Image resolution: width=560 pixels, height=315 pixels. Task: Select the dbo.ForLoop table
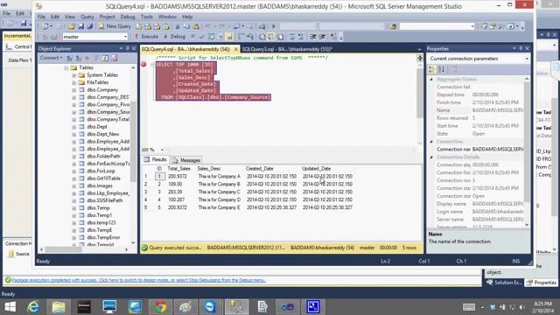click(101, 171)
